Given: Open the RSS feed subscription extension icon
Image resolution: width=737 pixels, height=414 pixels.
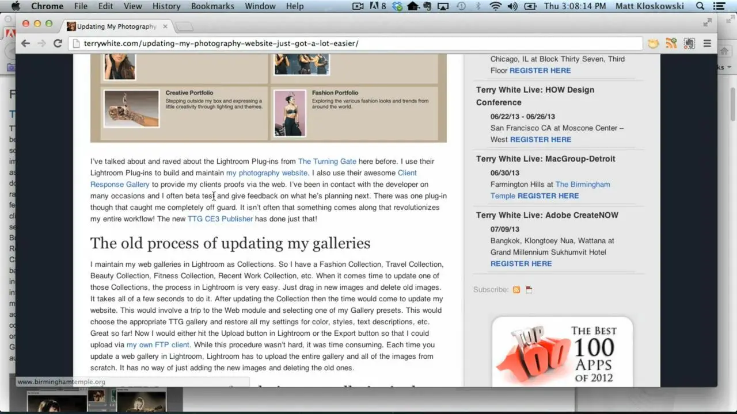Looking at the screenshot, I should [671, 43].
